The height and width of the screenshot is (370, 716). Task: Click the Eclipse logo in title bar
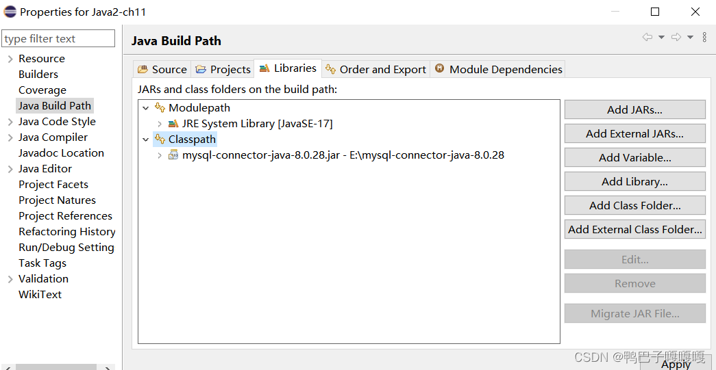10,12
